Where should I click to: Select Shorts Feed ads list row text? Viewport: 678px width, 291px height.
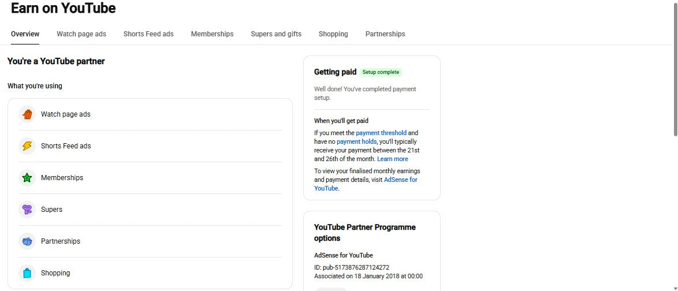(x=66, y=146)
